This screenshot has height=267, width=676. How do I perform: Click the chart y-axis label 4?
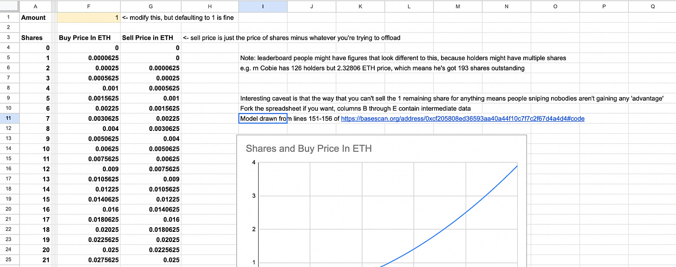pyautogui.click(x=254, y=162)
